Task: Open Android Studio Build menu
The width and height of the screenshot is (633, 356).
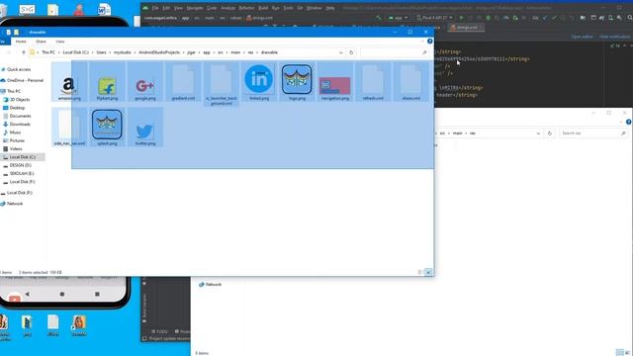Action: 263,8
